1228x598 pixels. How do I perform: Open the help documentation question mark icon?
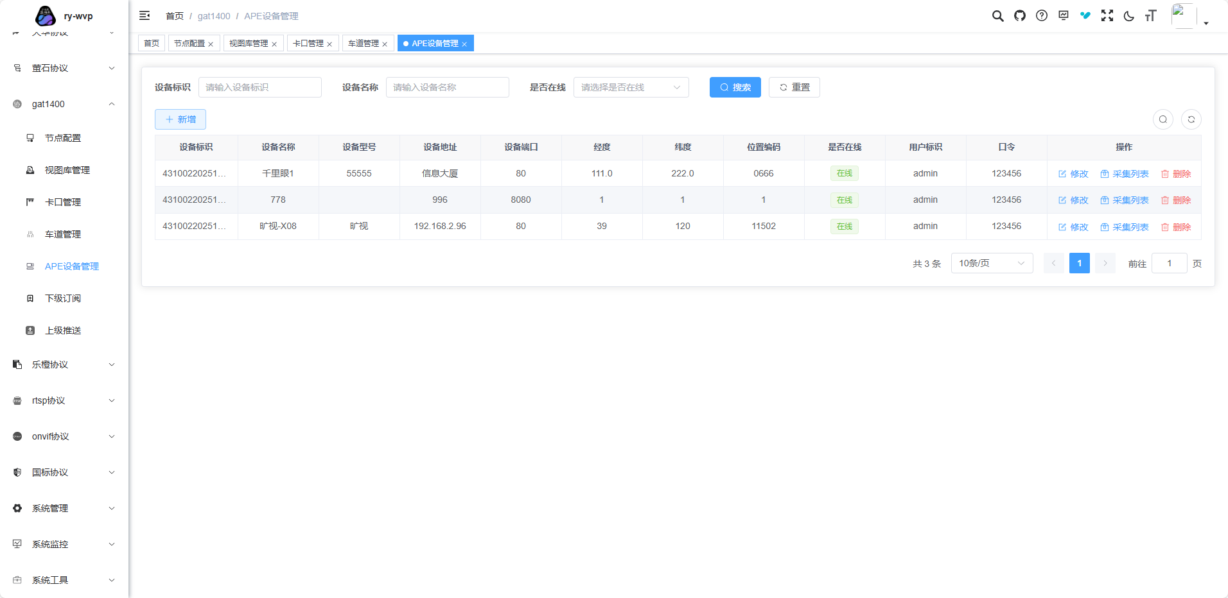click(1042, 16)
